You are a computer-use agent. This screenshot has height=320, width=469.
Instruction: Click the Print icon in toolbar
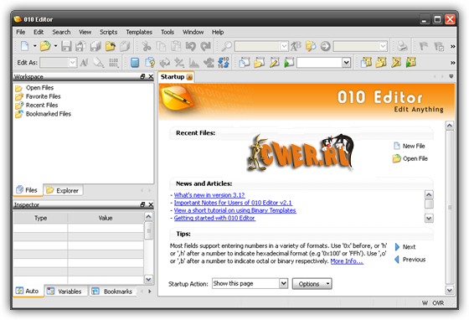(x=402, y=46)
